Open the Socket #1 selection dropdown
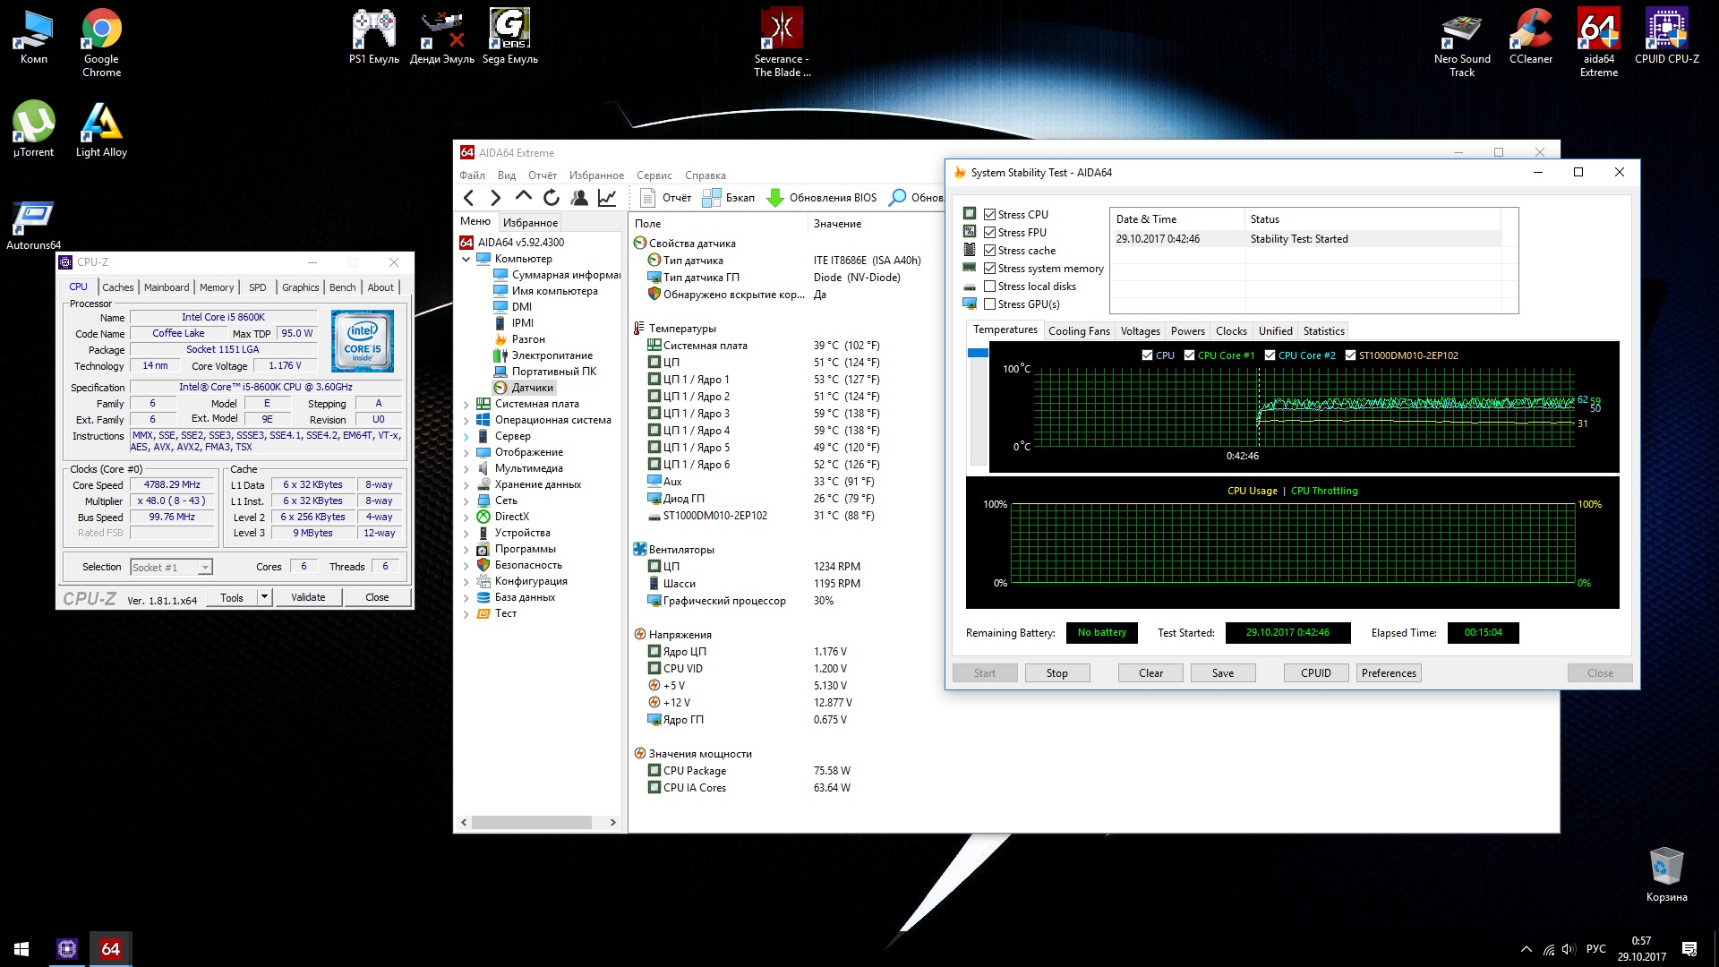This screenshot has height=967, width=1719. [x=205, y=568]
